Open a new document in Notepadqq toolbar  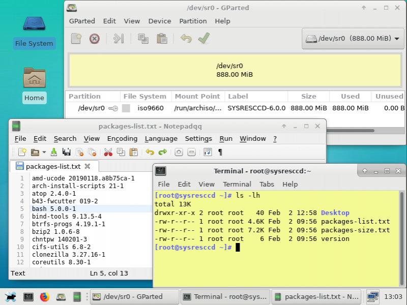coord(22,151)
